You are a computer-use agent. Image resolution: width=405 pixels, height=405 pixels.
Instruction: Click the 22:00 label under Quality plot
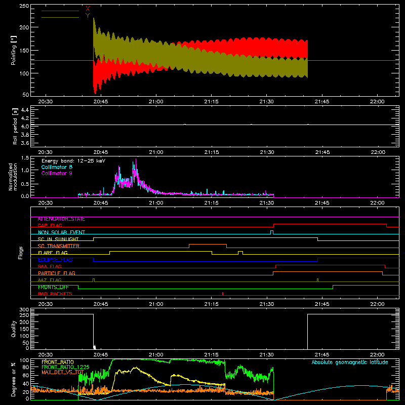(x=377, y=355)
